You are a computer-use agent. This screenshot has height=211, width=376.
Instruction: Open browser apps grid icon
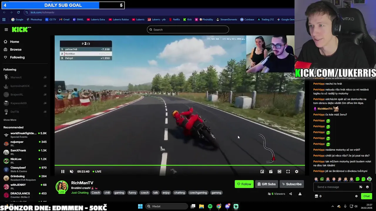coord(4,20)
